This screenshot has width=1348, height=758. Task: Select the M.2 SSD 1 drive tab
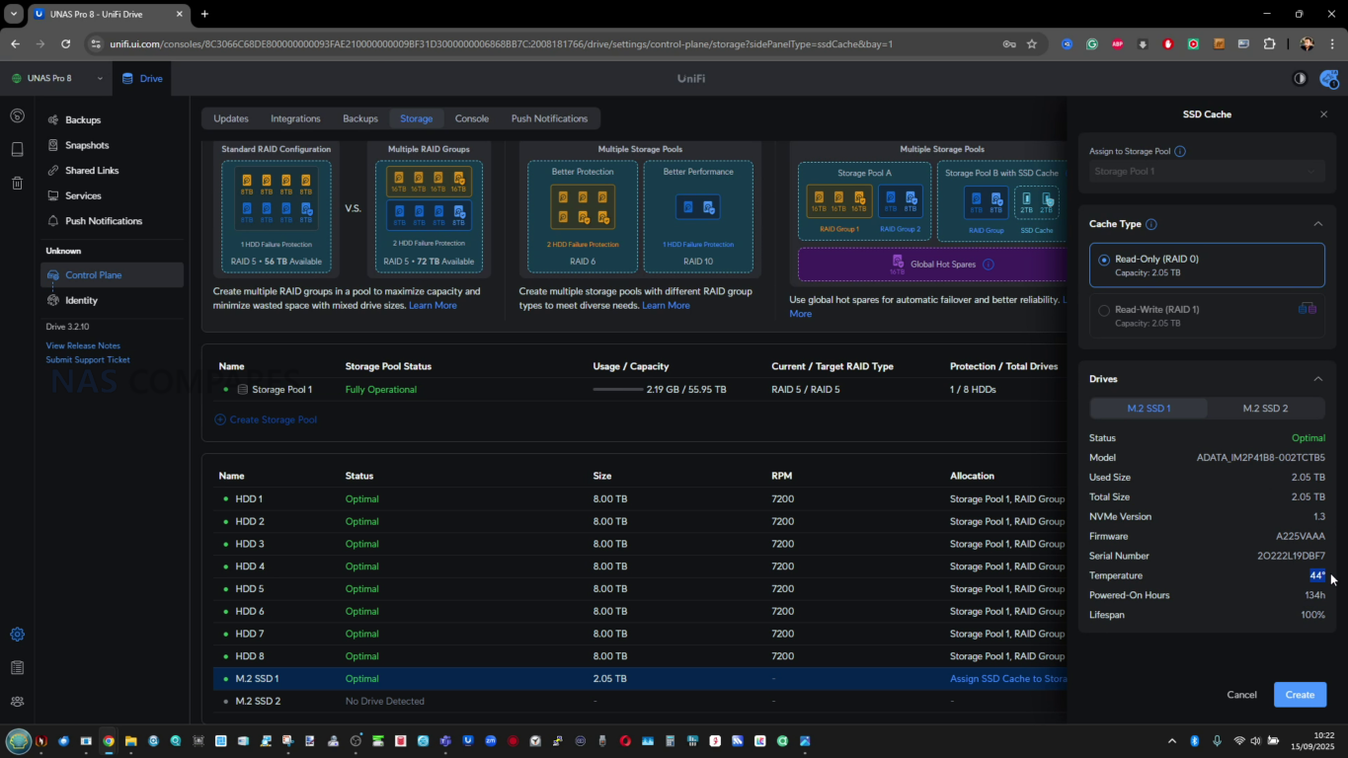click(1149, 409)
